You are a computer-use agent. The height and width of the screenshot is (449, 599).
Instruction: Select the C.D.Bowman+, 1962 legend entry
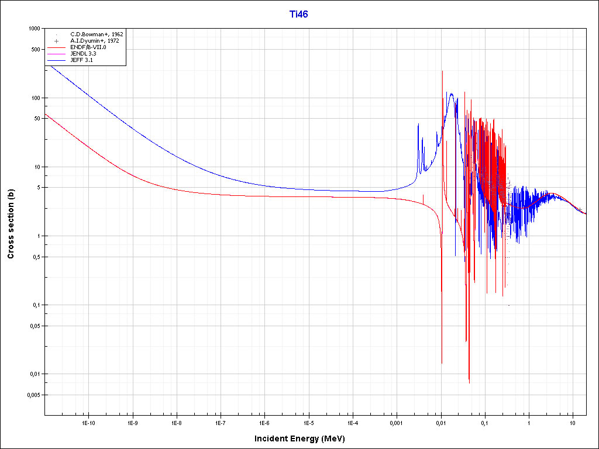[96, 34]
